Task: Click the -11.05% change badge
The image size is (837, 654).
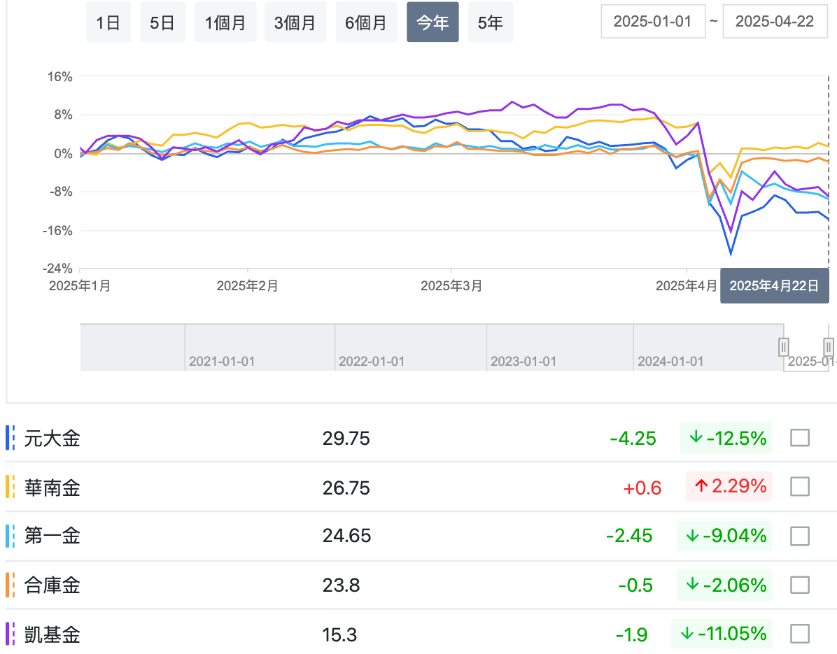Action: pyautogui.click(x=722, y=634)
